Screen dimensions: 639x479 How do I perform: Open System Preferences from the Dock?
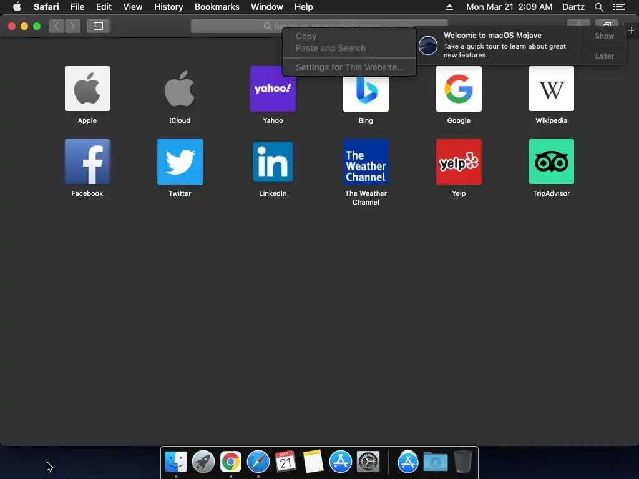click(368, 462)
